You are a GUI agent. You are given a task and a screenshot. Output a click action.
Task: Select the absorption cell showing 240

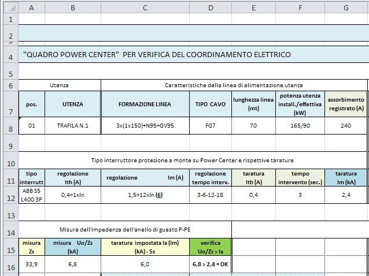[345, 125]
